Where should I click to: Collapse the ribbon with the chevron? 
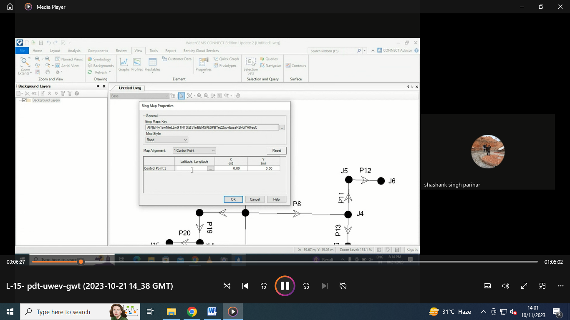pyautogui.click(x=372, y=50)
